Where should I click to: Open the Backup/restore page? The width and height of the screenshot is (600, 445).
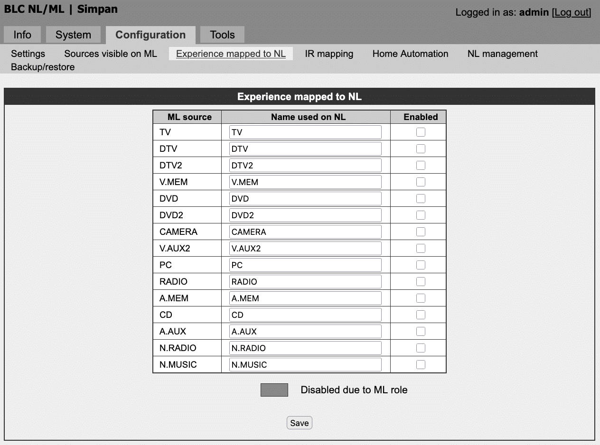coord(43,67)
